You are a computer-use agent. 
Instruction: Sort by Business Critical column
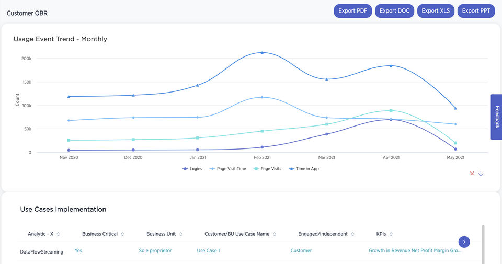122,234
